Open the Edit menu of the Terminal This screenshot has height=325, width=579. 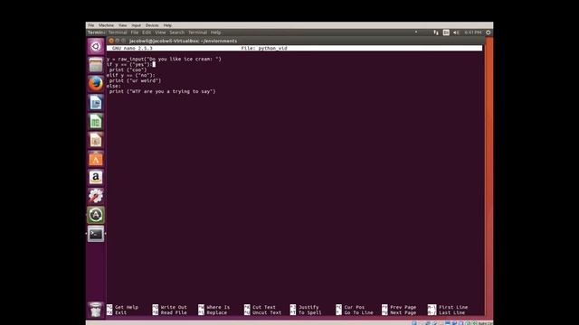click(147, 32)
